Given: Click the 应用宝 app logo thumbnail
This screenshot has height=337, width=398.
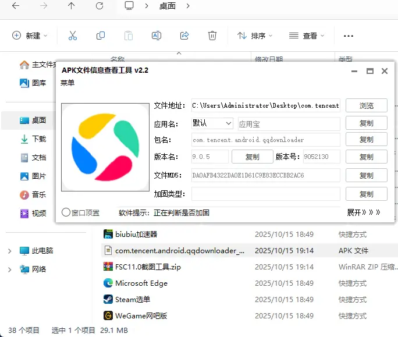Looking at the screenshot, I should pos(105,148).
